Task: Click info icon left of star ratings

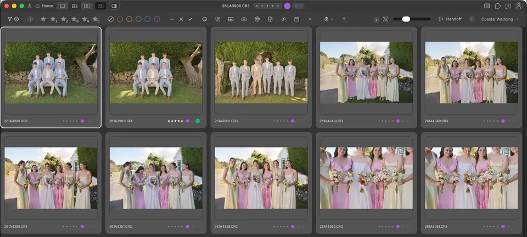Action: pos(30,19)
